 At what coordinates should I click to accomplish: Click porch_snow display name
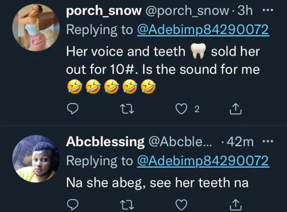click(104, 11)
